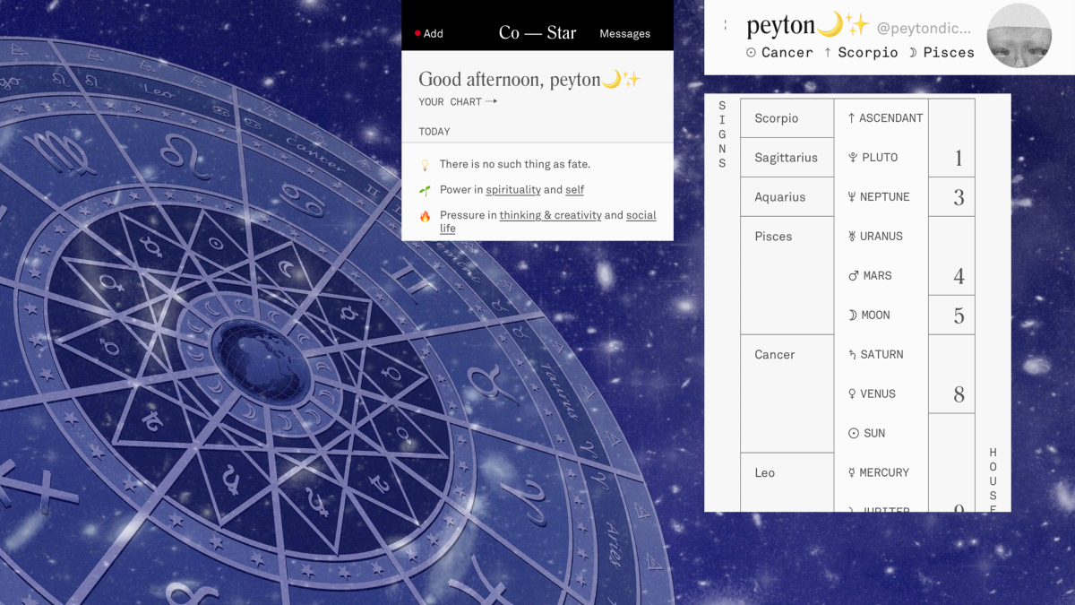Open the spirituality link
Image resolution: width=1075 pixels, height=605 pixels.
click(x=513, y=189)
